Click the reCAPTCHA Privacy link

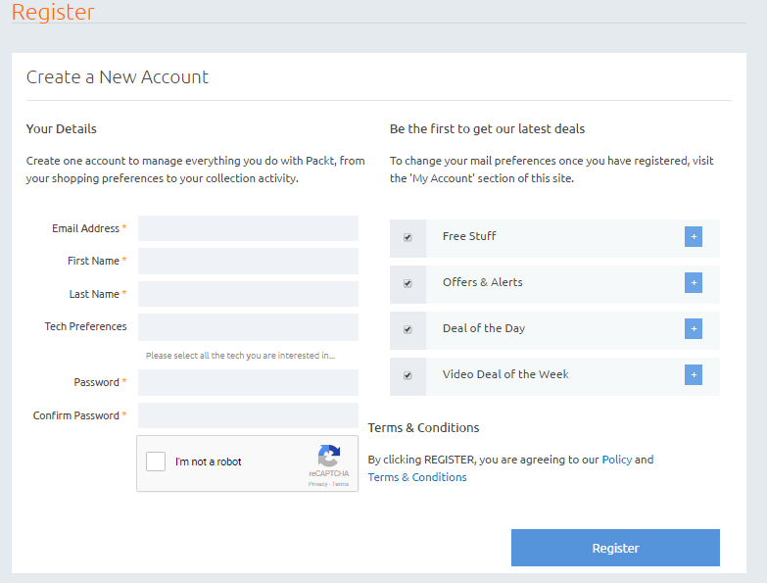tap(317, 484)
